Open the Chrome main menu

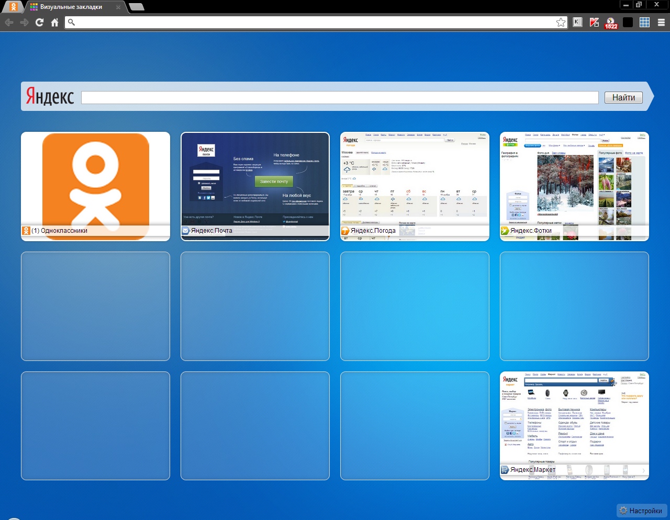point(661,22)
